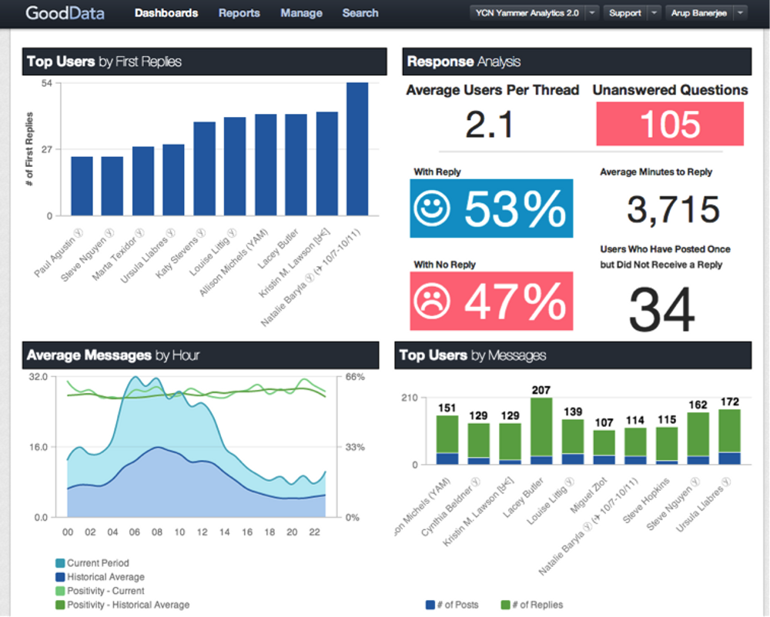Switch to the Manage tab
Viewport: 770px width, 617px height.
pyautogui.click(x=302, y=13)
